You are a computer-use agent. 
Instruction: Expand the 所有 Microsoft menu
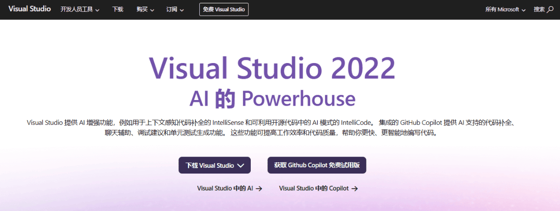[505, 9]
